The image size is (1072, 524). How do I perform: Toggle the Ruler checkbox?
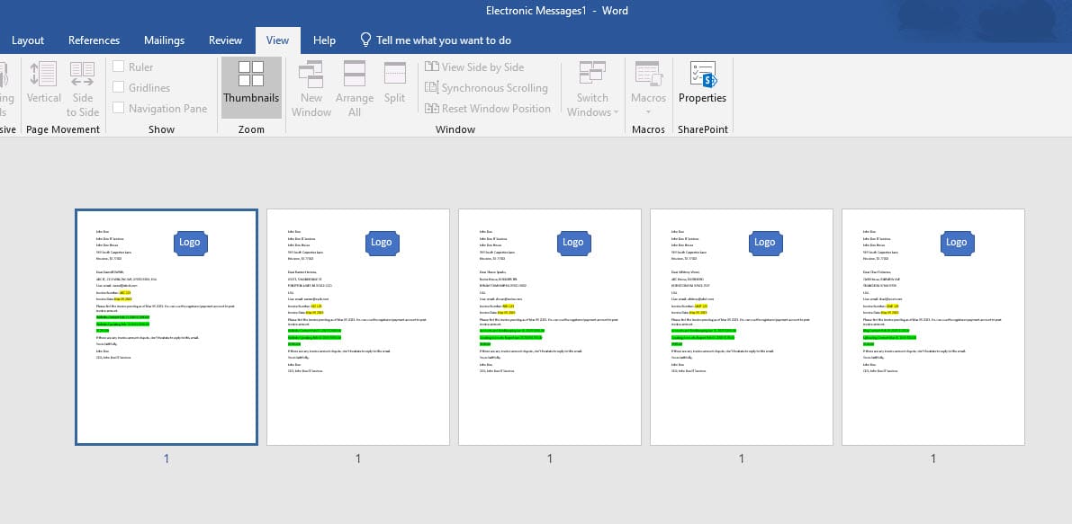[x=118, y=67]
